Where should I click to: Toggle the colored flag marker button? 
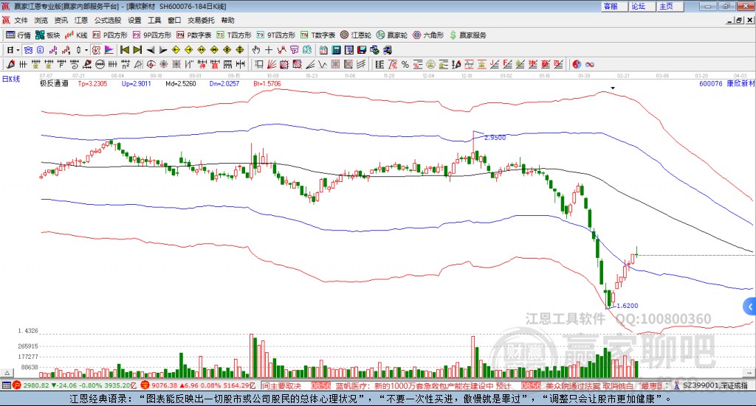point(109,49)
